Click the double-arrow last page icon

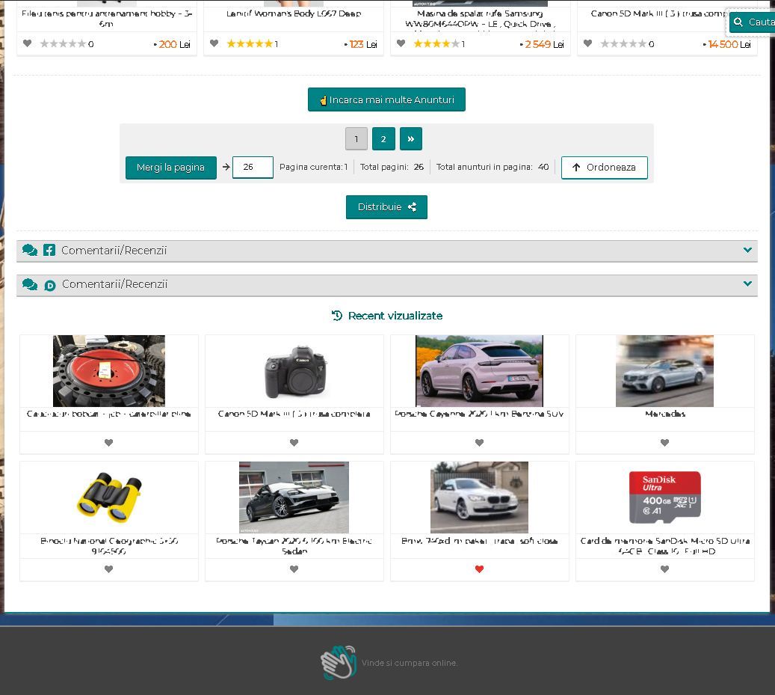pos(410,138)
